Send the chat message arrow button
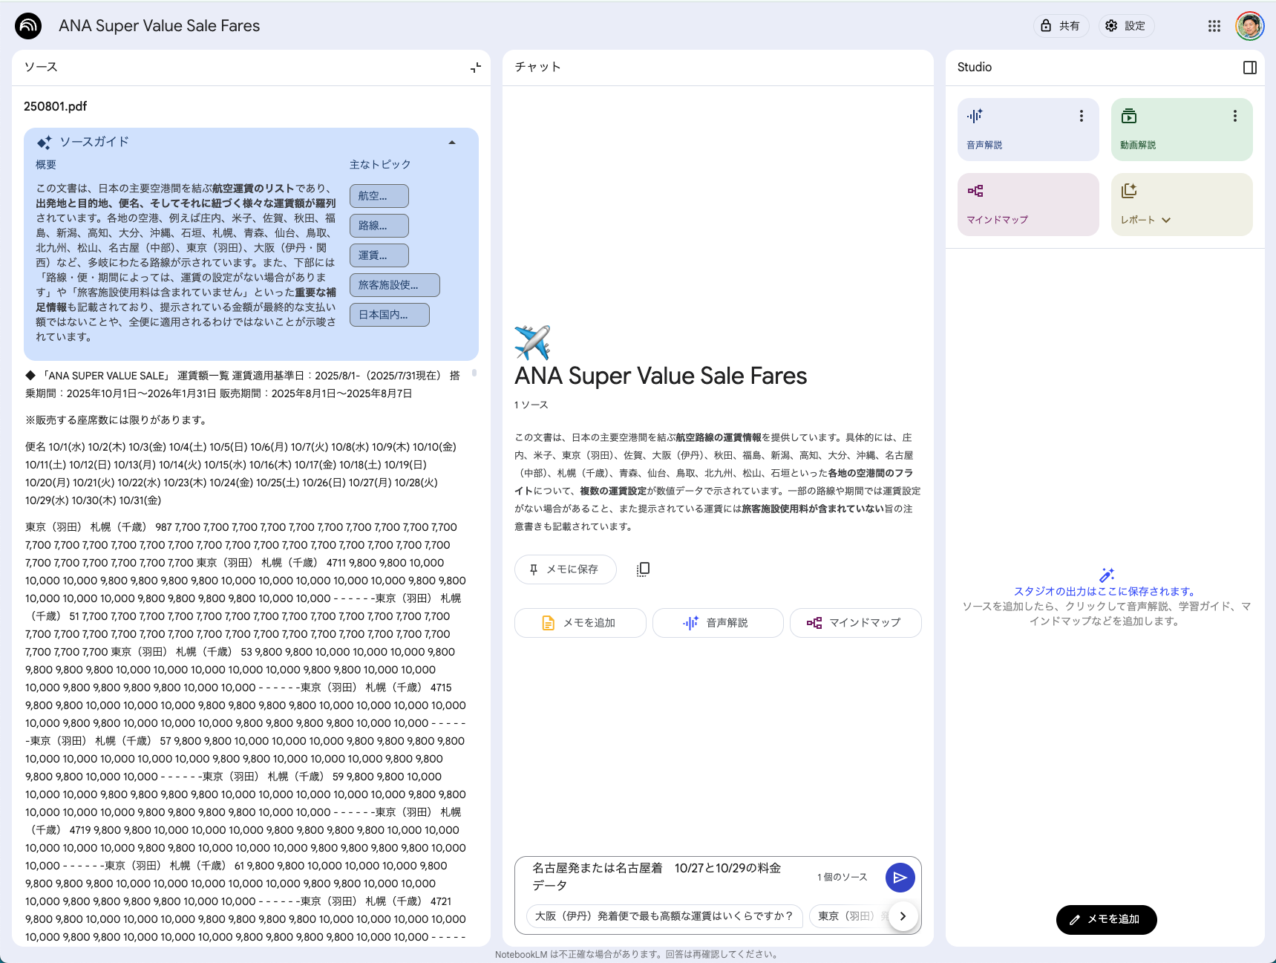 click(x=900, y=878)
